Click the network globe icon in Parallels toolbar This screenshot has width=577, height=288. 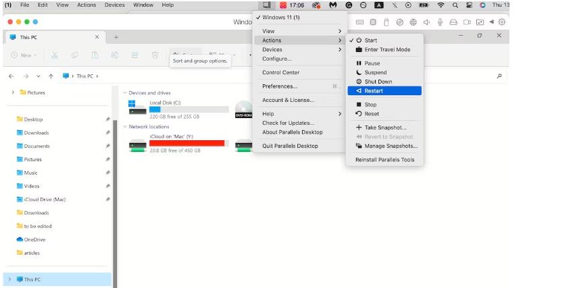413,22
